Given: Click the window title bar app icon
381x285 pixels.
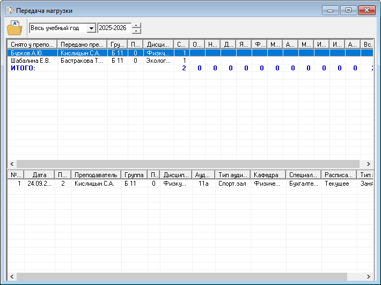Looking at the screenshot, I should tap(9, 10).
